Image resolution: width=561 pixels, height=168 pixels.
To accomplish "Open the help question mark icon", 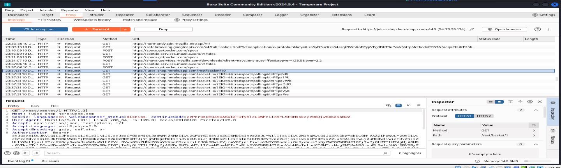I will tap(538, 29).
